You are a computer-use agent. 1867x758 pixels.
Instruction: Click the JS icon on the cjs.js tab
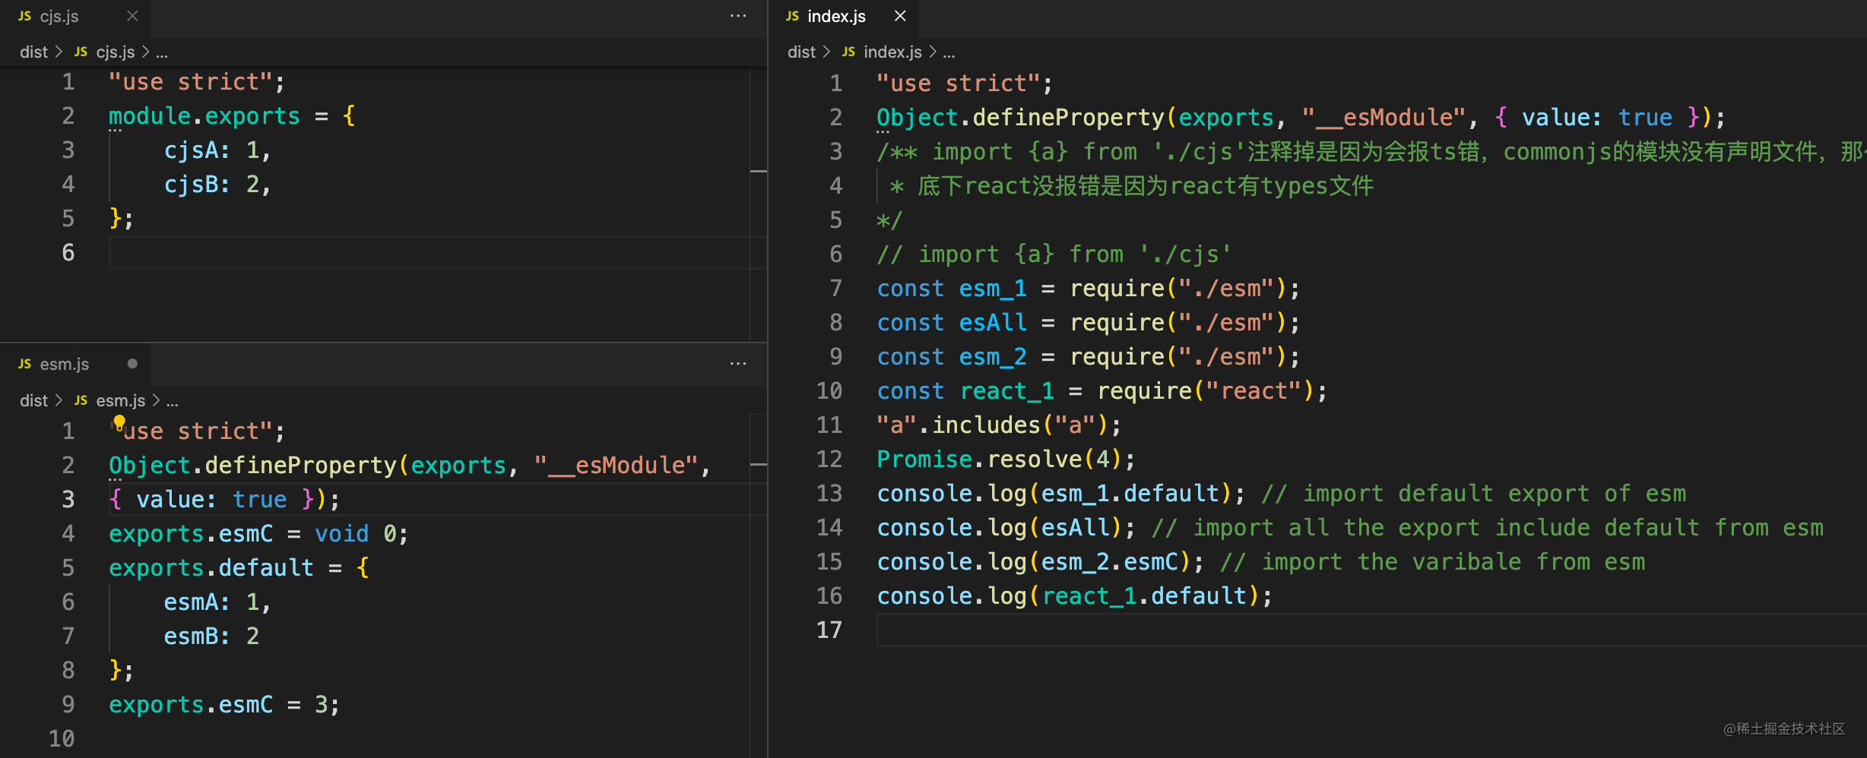(x=24, y=15)
